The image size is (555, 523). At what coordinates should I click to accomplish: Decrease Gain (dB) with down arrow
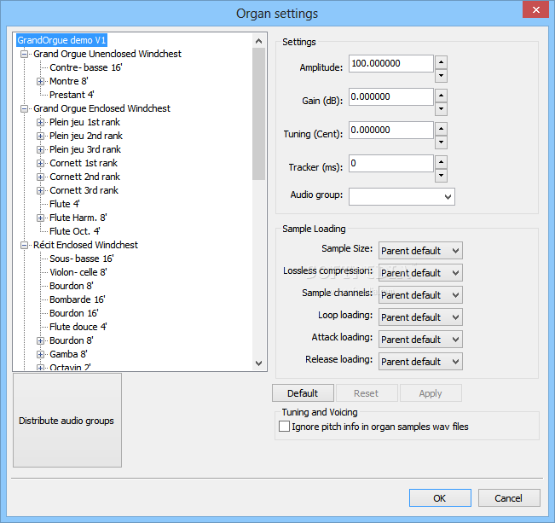[x=441, y=109]
